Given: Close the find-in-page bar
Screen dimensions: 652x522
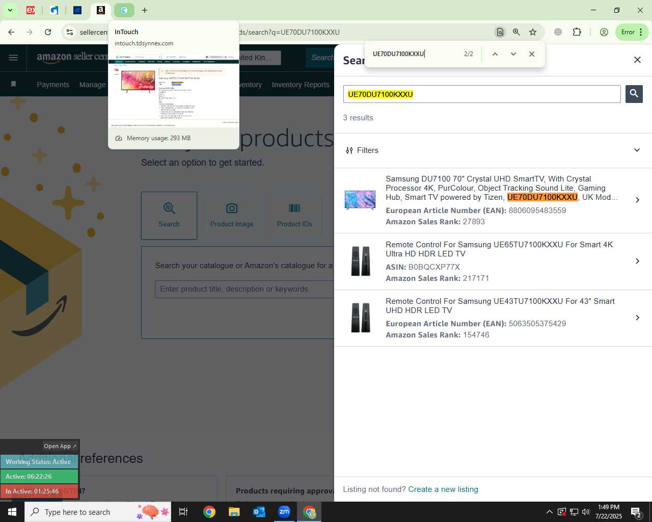Looking at the screenshot, I should pos(532,54).
